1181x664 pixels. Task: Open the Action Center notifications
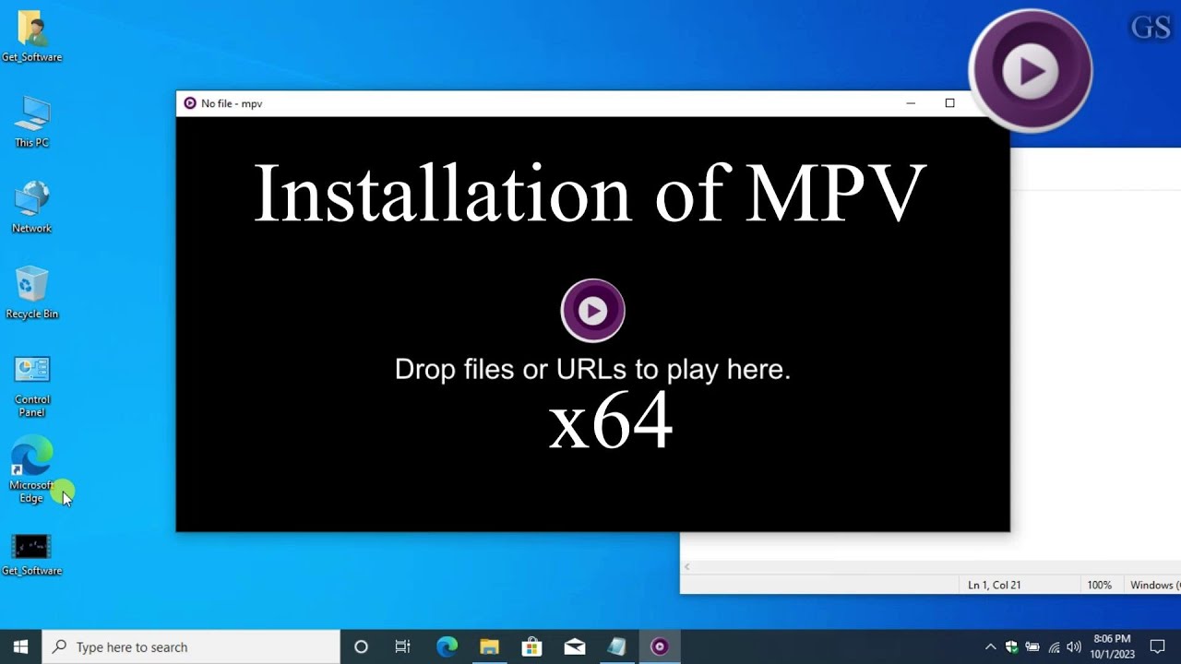click(x=1158, y=646)
